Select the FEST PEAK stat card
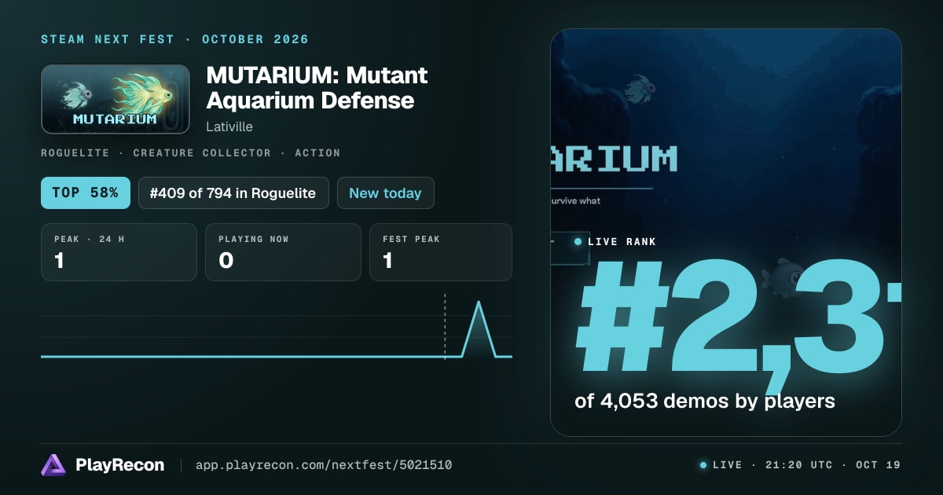Viewport: 943px width, 495px height. point(441,252)
